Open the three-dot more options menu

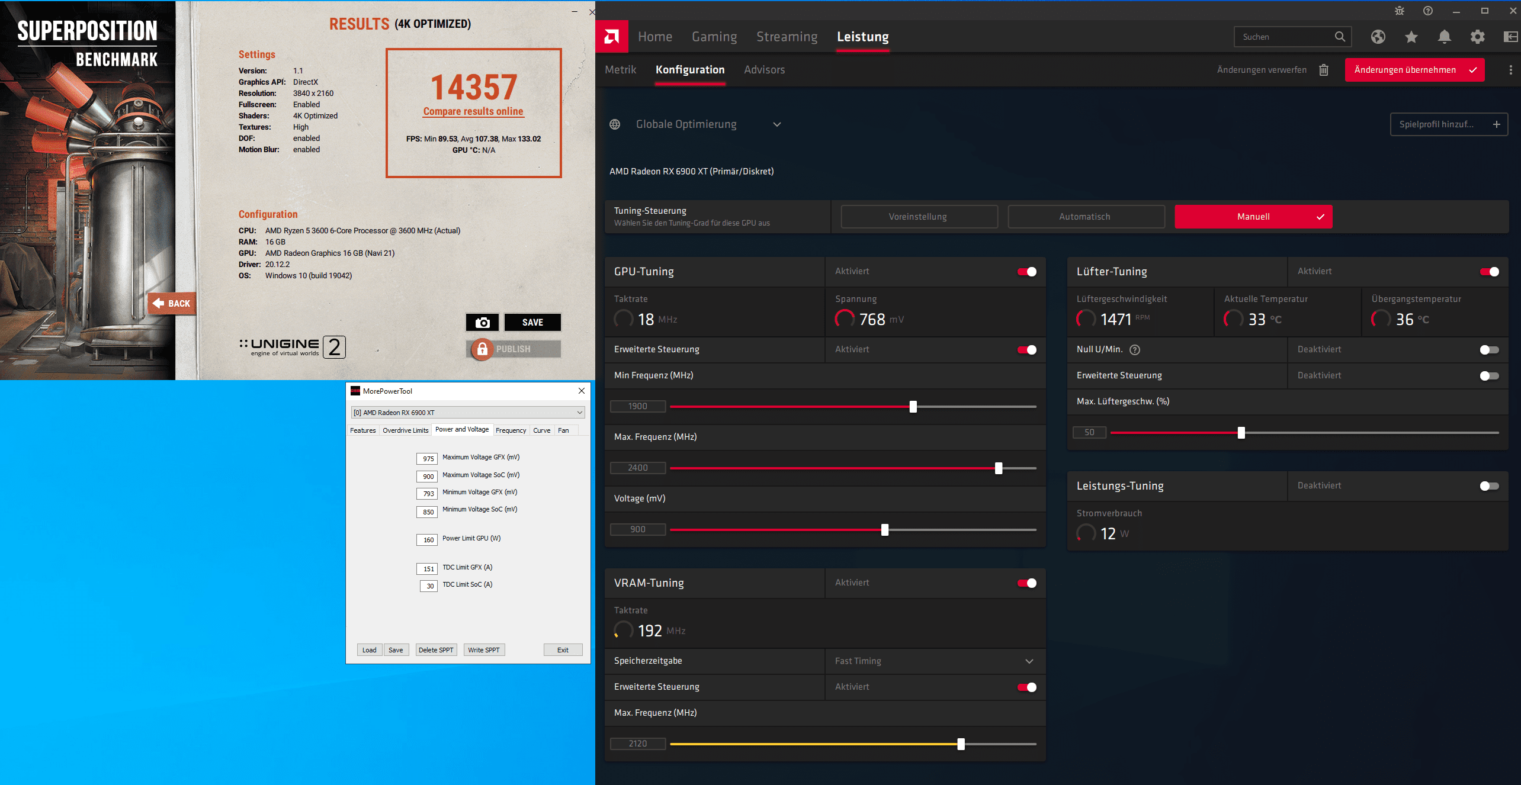click(1510, 70)
